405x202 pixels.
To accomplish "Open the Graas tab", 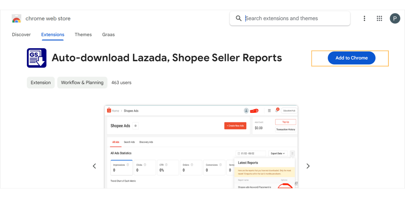I will point(108,35).
